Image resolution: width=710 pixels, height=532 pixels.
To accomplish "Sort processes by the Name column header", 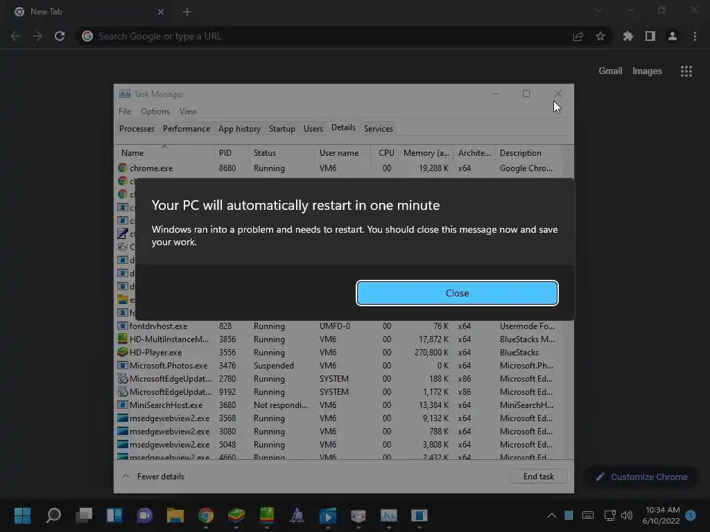I will pyautogui.click(x=164, y=153).
